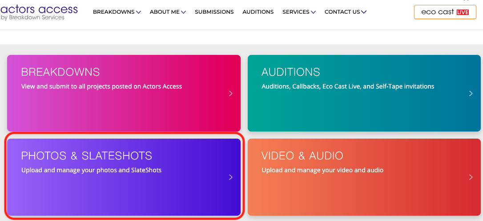483x221 pixels.
Task: Open Auditions from the top navigation bar
Action: click(x=258, y=12)
